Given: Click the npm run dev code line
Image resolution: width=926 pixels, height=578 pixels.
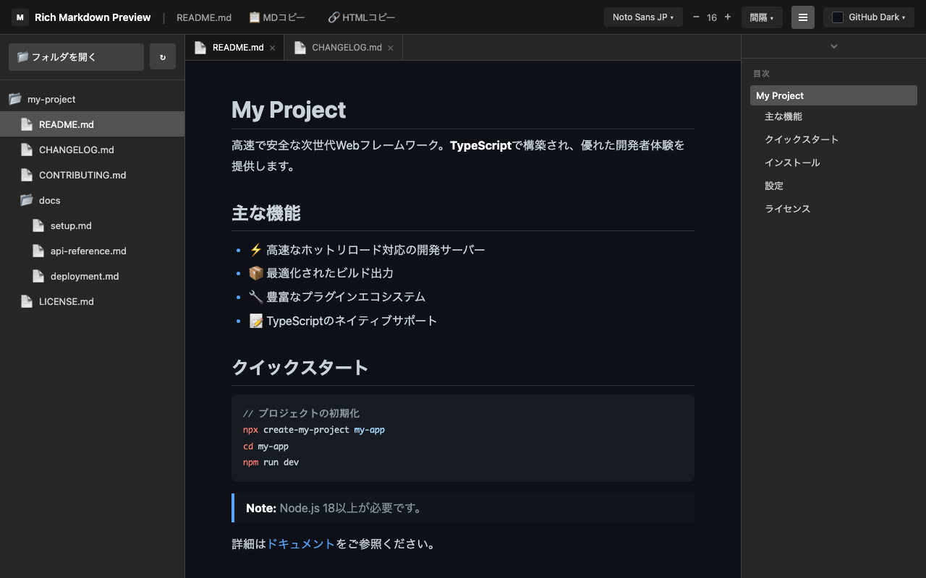Looking at the screenshot, I should click(271, 462).
